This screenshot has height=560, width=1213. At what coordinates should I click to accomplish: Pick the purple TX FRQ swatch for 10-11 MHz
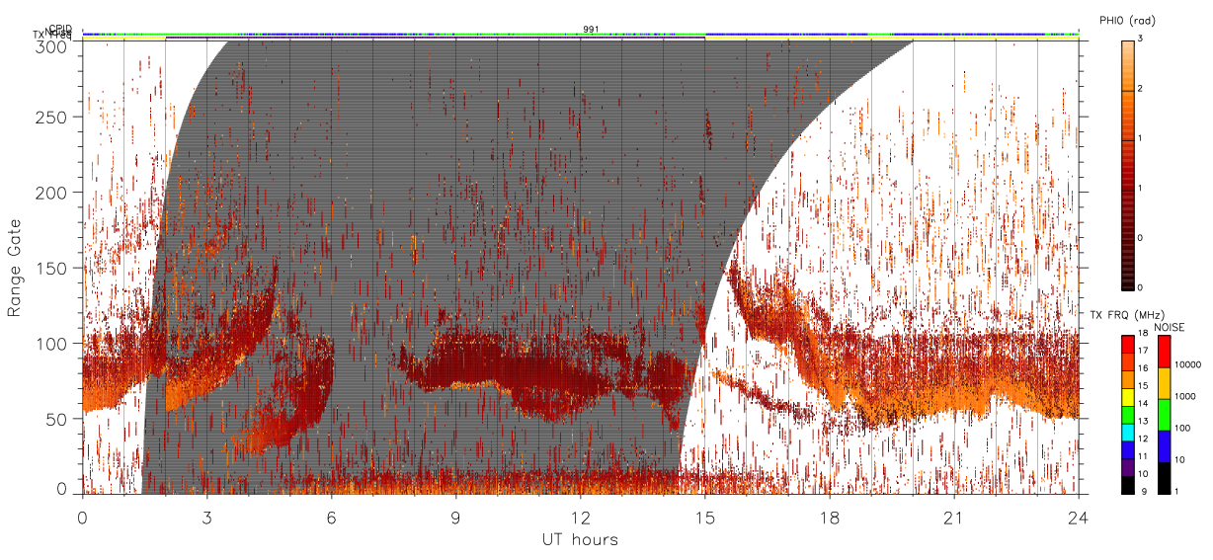click(x=1128, y=466)
